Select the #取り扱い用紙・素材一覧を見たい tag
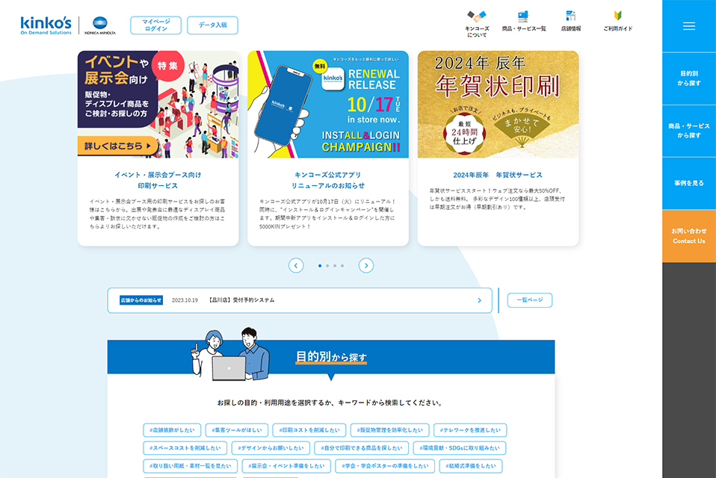Viewport: 716px width, 478px height. 191,466
